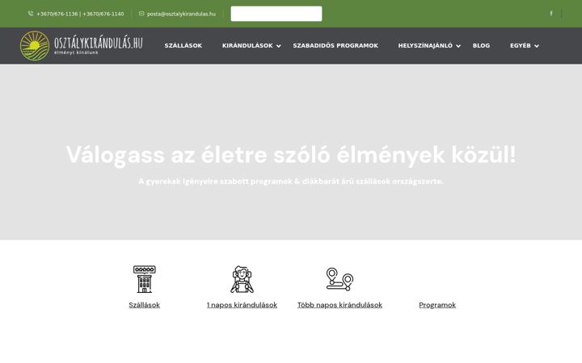Click the phone icon beside +3670/676-1136
Screen dimensions: 582x363
click(31, 14)
